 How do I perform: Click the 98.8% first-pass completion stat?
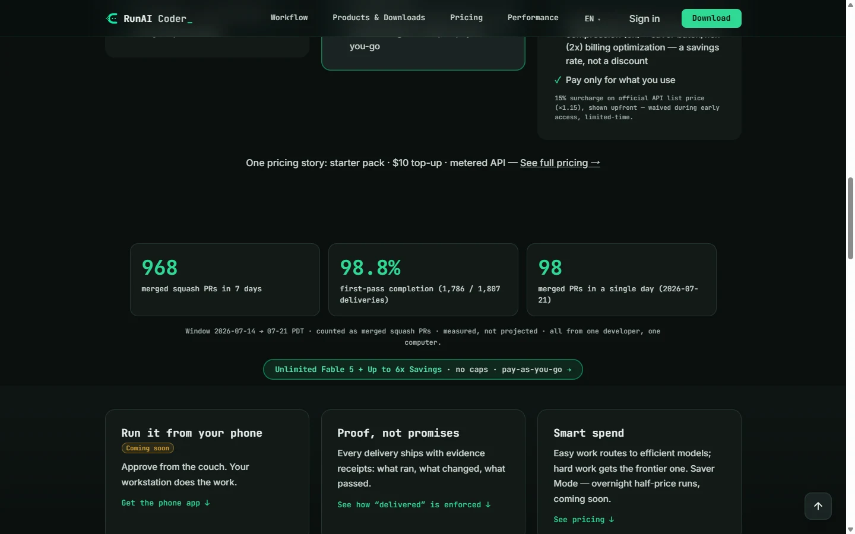tap(423, 279)
